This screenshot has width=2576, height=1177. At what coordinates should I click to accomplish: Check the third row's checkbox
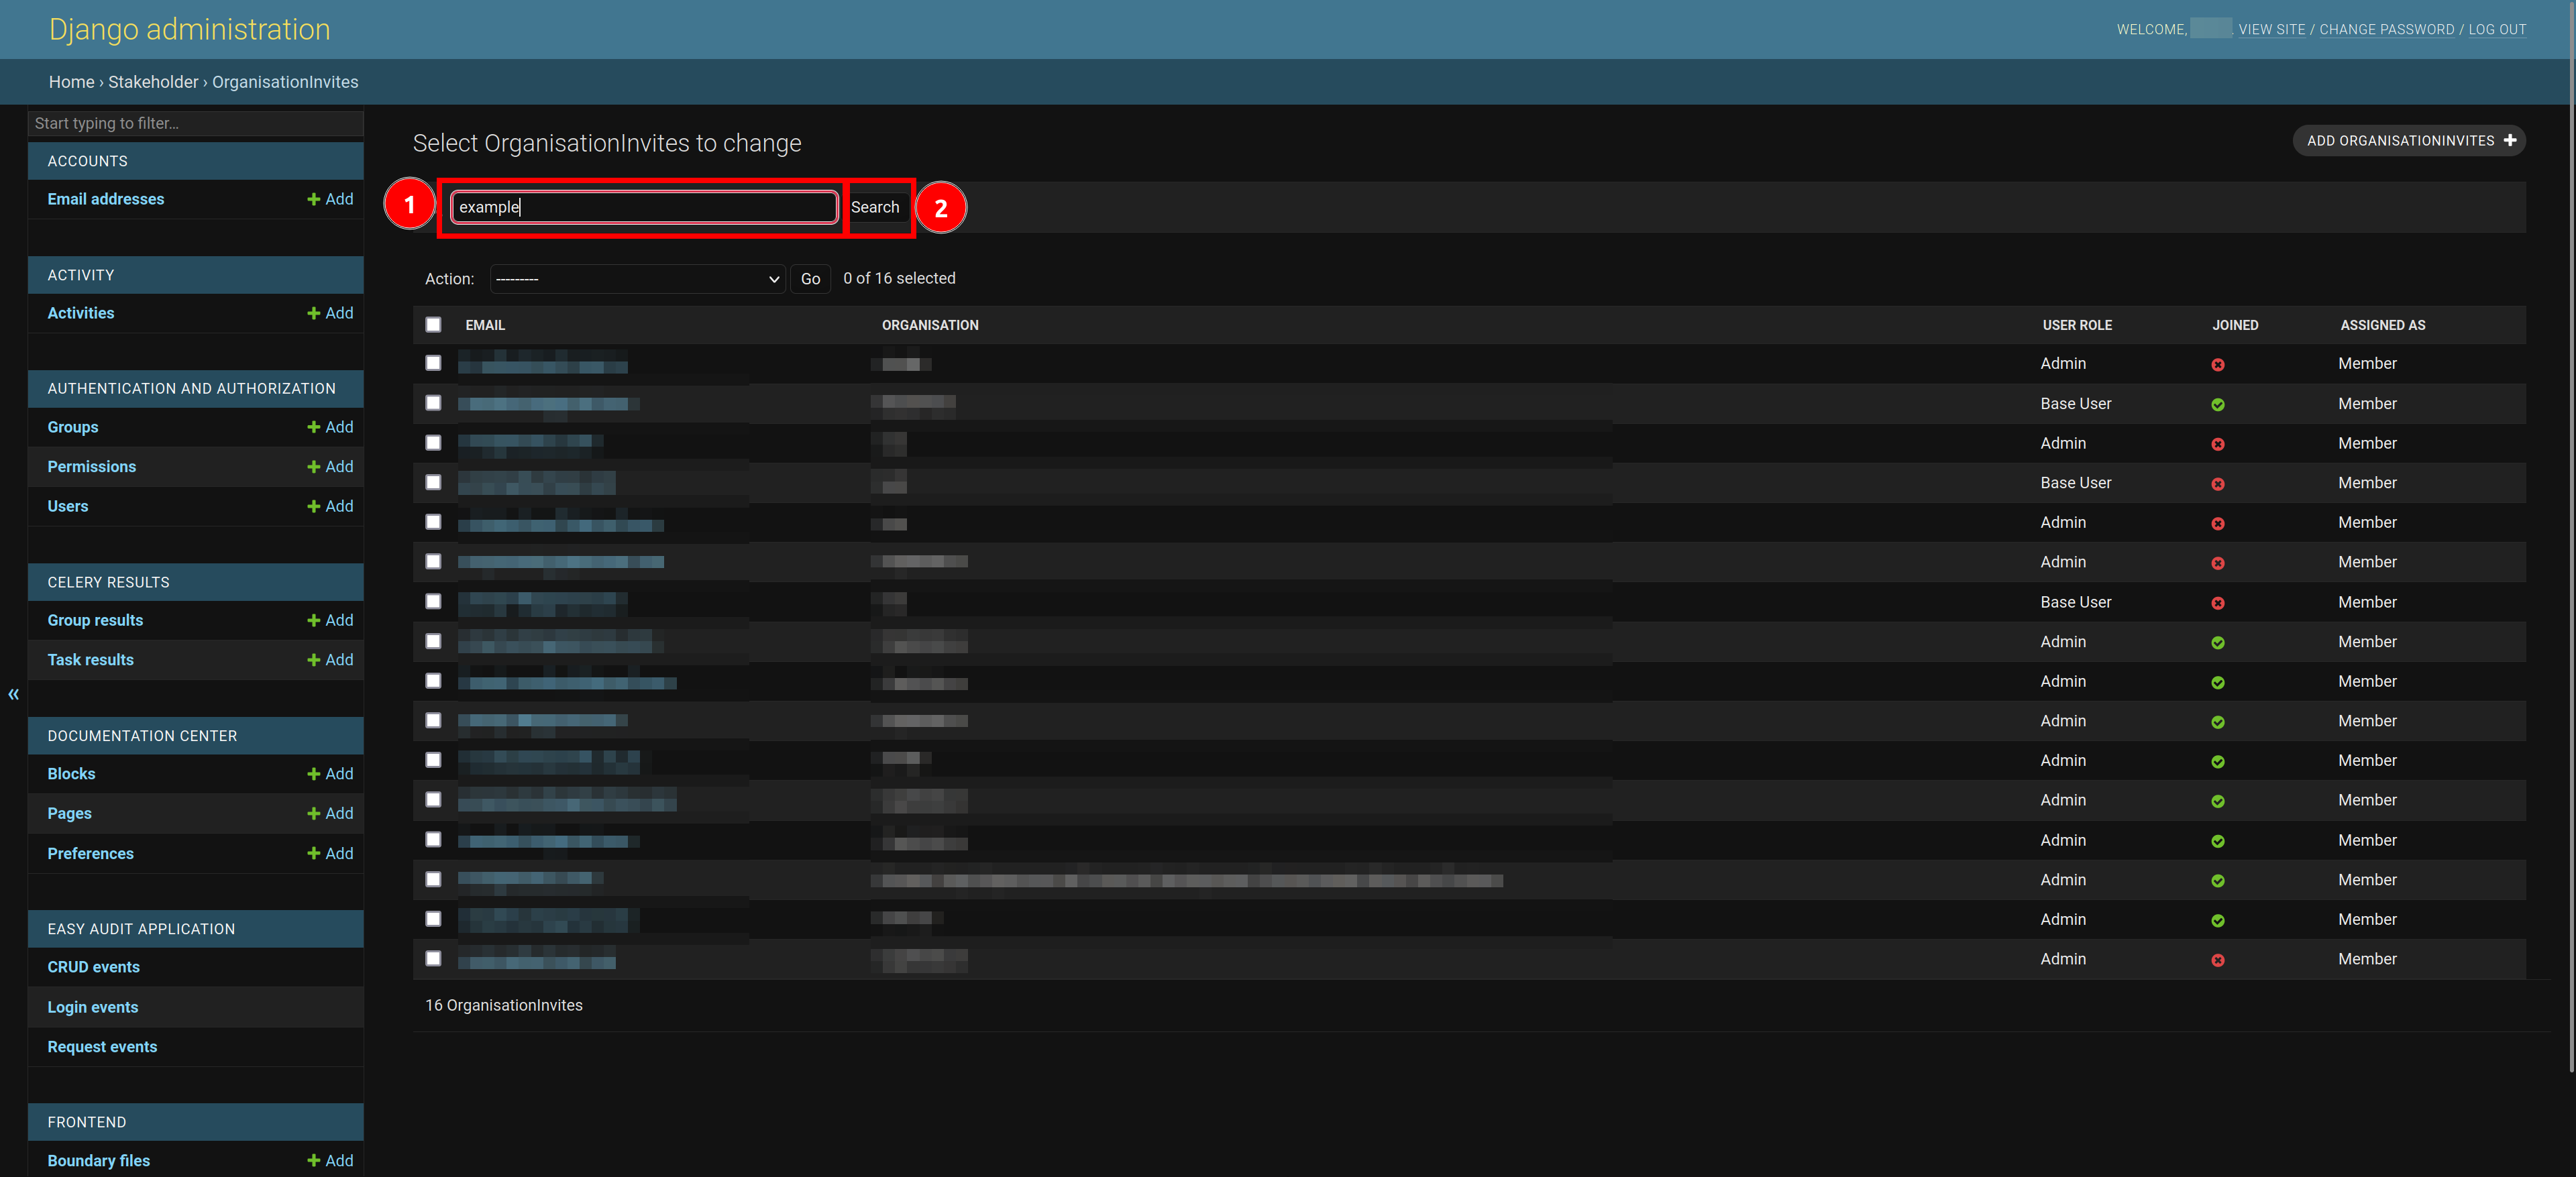pyautogui.click(x=433, y=442)
